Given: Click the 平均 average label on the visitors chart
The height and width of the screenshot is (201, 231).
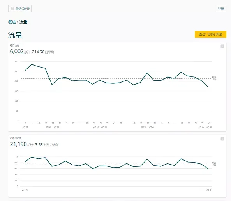Looking at the screenshot, I should point(214,77).
